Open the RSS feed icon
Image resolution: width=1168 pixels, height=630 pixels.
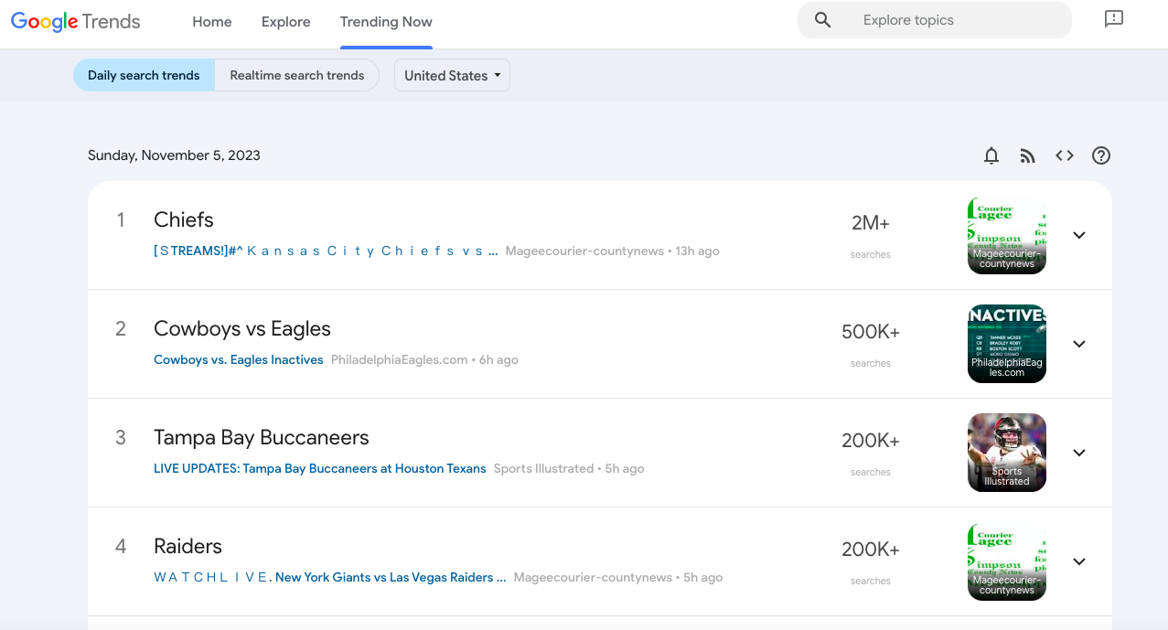[1028, 155]
